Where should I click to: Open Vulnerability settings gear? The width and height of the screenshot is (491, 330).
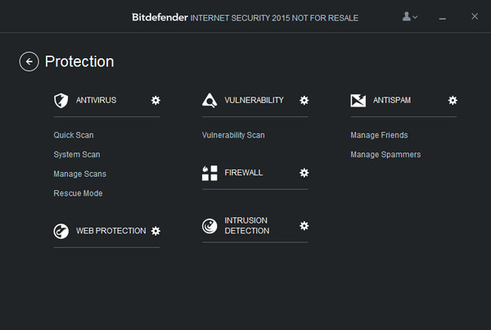[304, 100]
